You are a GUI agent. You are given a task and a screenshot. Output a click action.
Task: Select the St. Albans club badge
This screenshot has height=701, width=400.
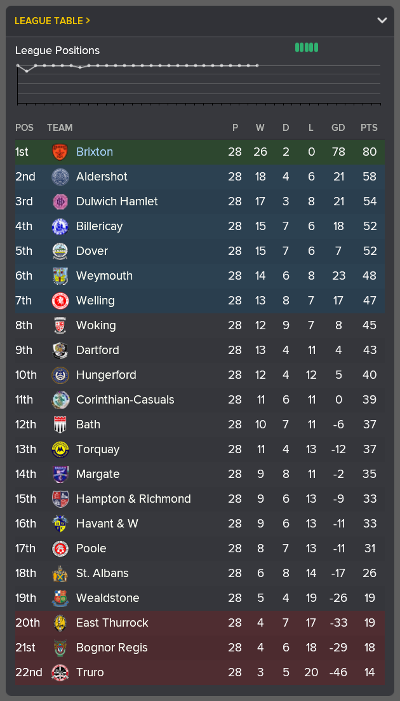tap(60, 573)
